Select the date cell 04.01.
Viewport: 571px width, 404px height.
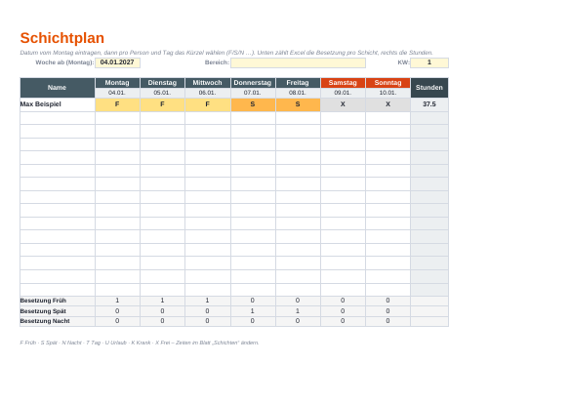[x=117, y=93]
